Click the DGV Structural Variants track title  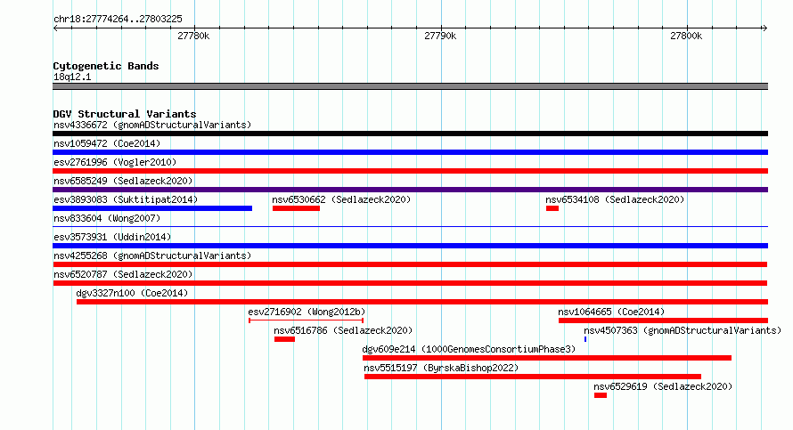tap(125, 114)
